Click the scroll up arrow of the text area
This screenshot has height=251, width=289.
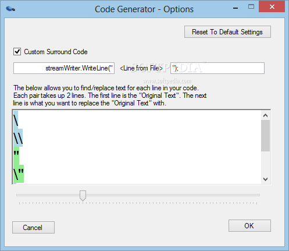[x=265, y=115]
